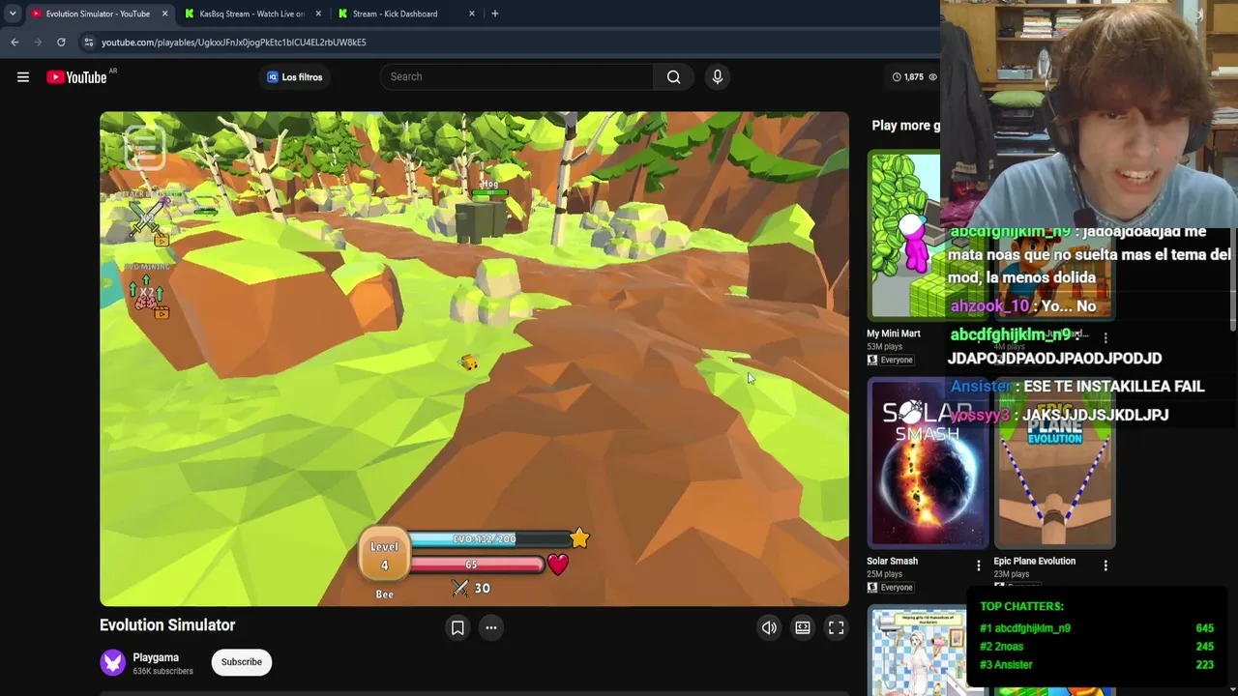
Task: Click the Evolution Simulator title text
Action: click(x=167, y=625)
